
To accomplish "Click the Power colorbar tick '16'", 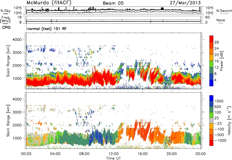I will click(216, 61).
